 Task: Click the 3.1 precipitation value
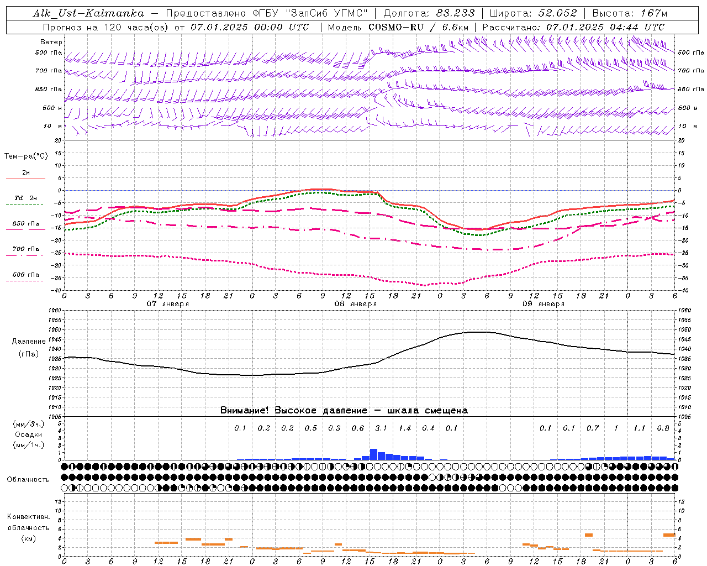pos(381,428)
